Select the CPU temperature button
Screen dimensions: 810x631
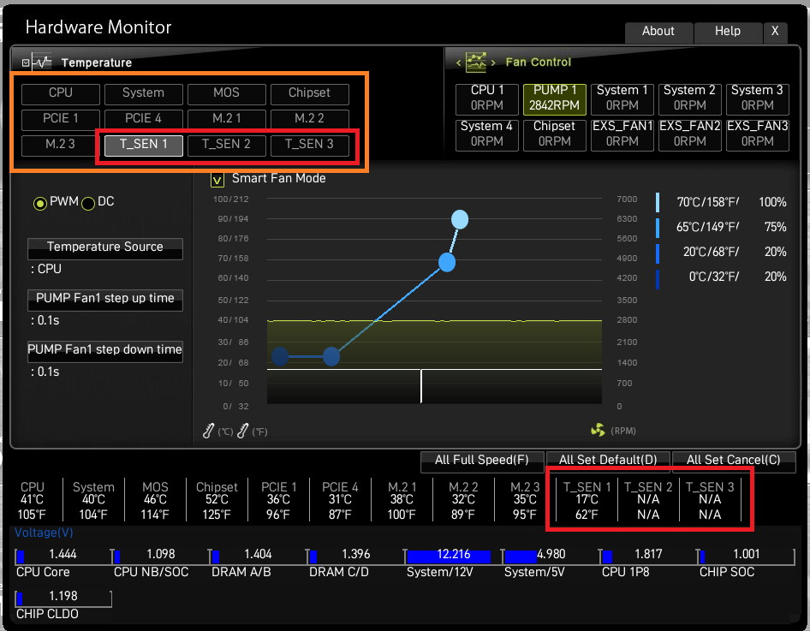pyautogui.click(x=61, y=94)
